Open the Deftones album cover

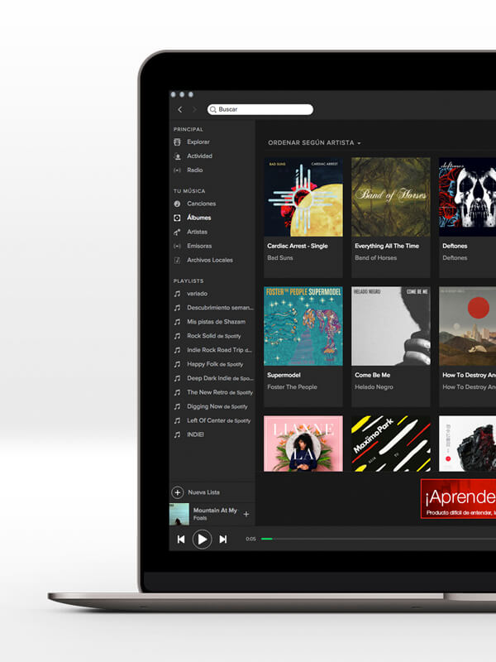pos(467,197)
